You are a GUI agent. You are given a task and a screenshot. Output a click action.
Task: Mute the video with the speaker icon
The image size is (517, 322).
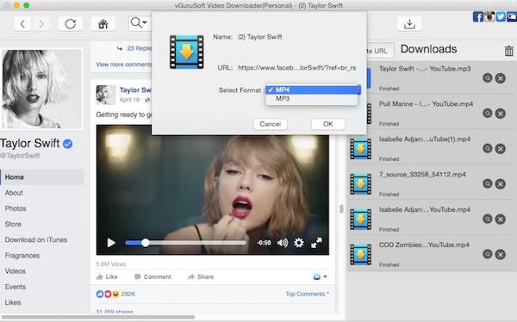tap(283, 243)
